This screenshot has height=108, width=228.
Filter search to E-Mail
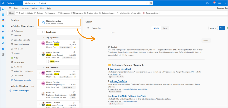[x=20, y=13]
